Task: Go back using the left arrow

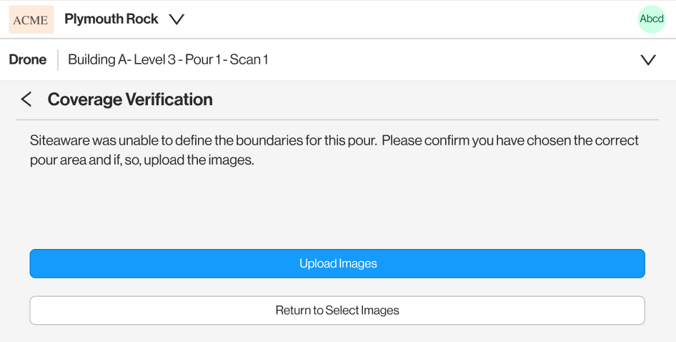Action: tap(26, 99)
